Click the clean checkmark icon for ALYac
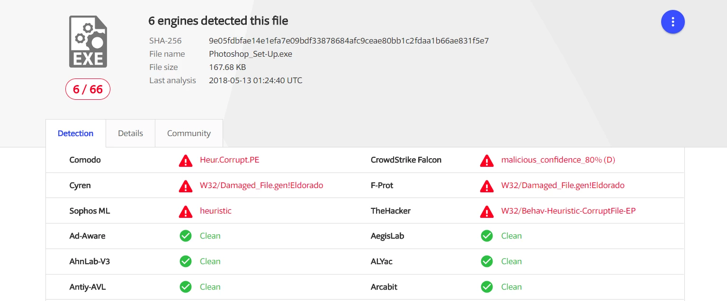The width and height of the screenshot is (727, 301). (x=487, y=261)
